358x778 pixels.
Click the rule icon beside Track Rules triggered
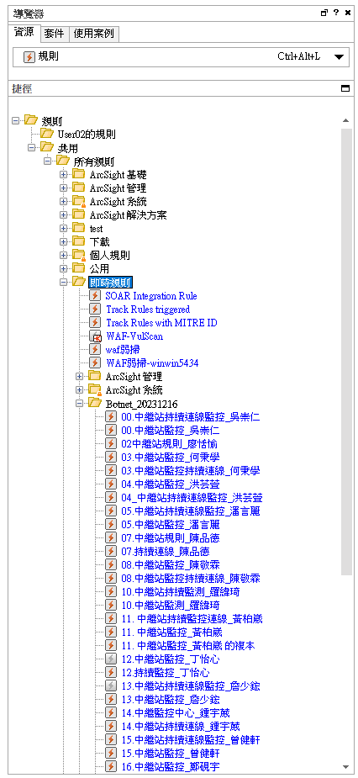tap(95, 310)
